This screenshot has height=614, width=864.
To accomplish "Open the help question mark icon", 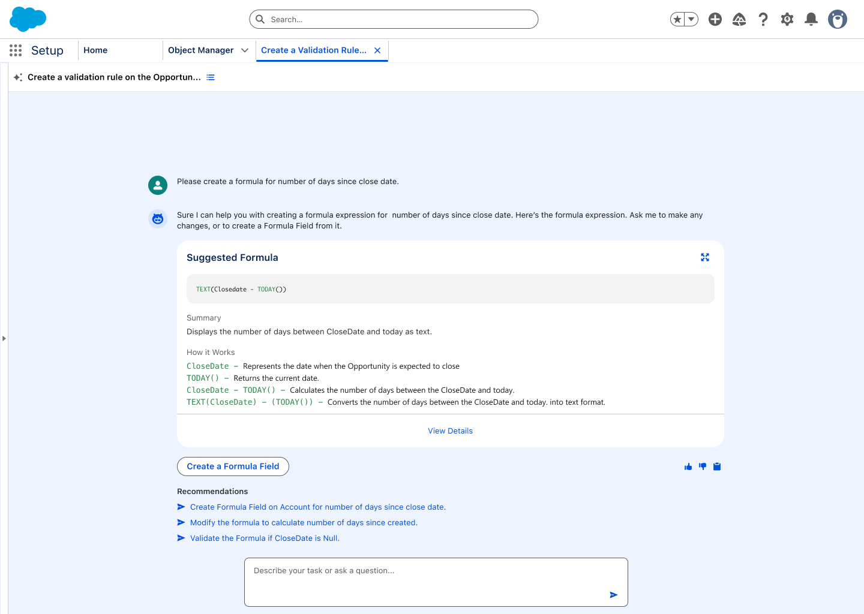I will coord(763,19).
